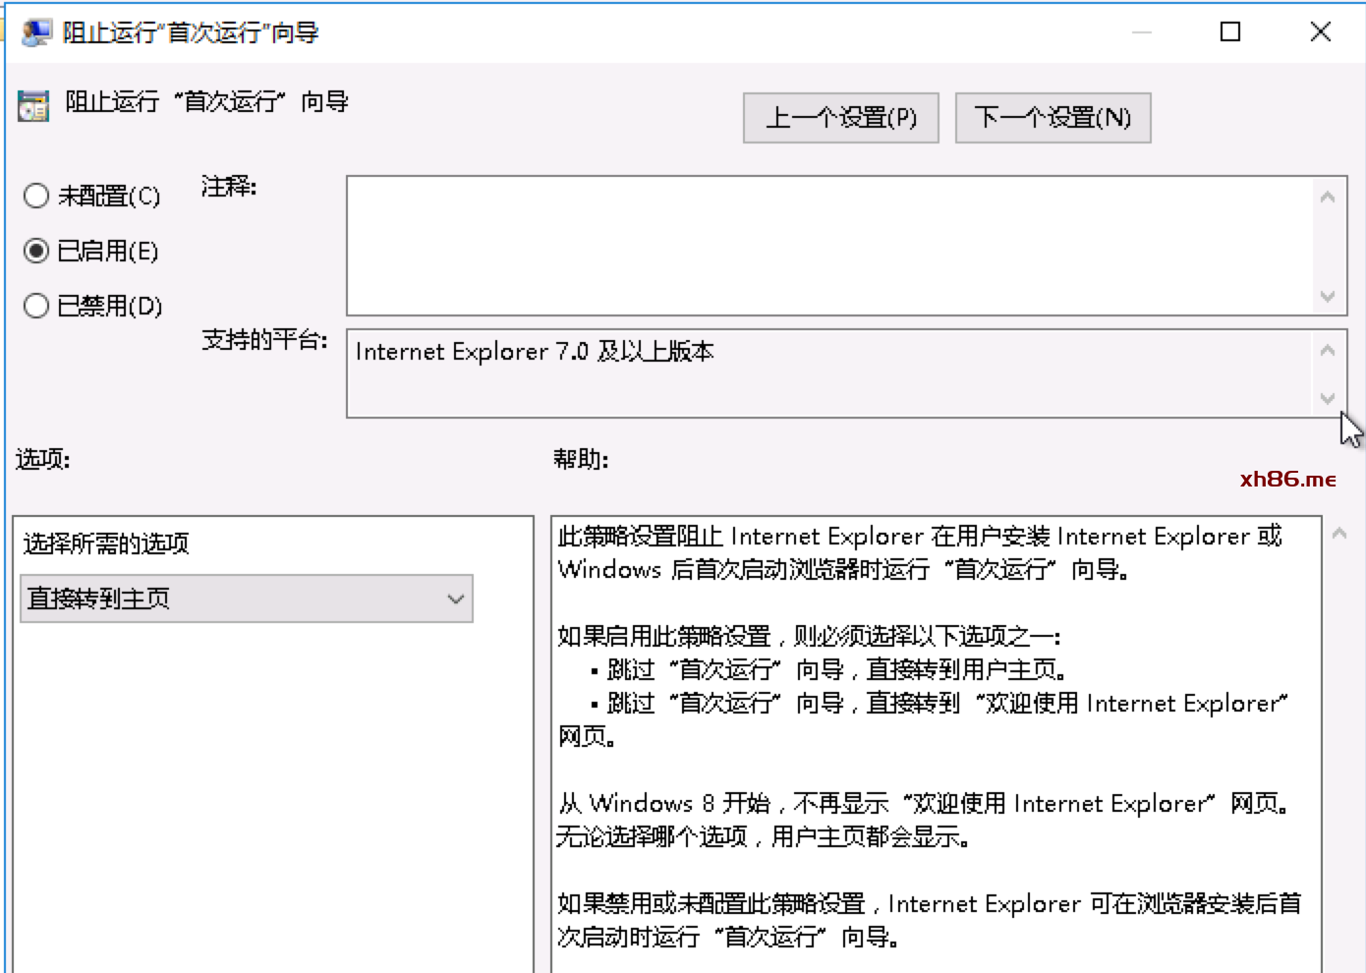The height and width of the screenshot is (973, 1366).
Task: Click the policy editor icon in title bar
Action: [35, 32]
